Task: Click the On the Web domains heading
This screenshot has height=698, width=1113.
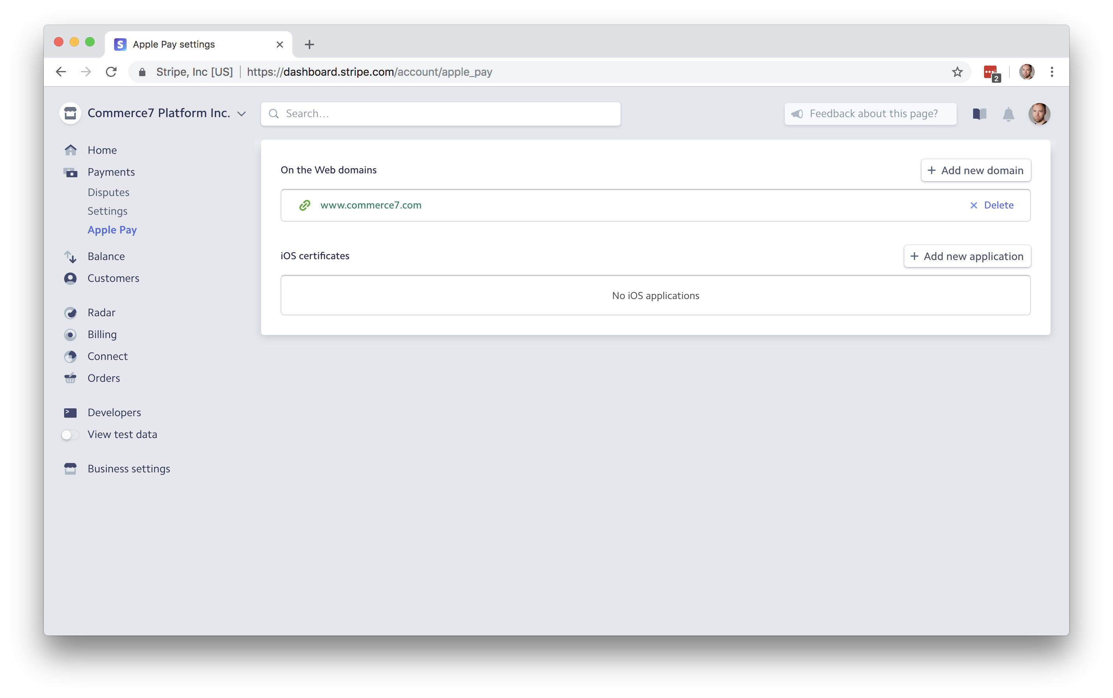Action: [x=329, y=170]
